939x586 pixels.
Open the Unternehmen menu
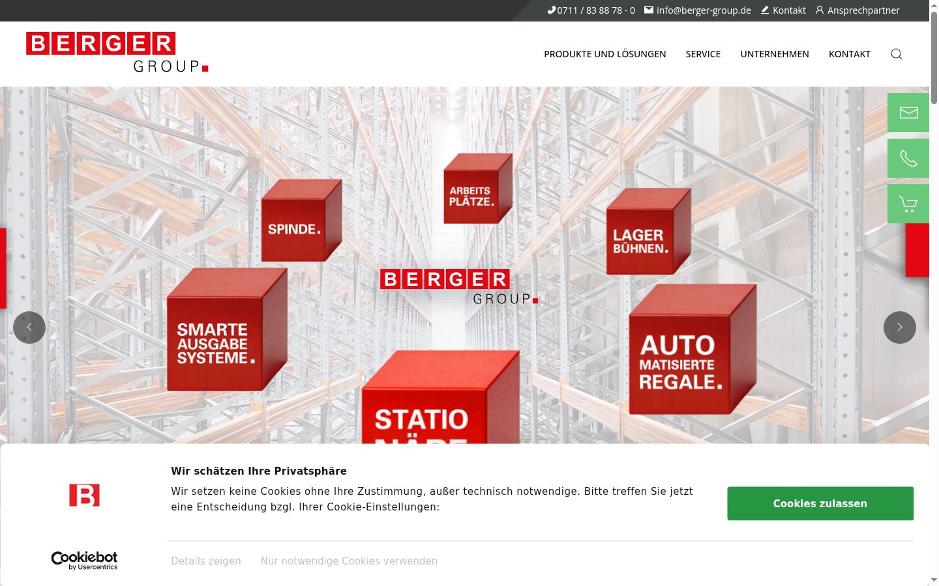pyautogui.click(x=775, y=54)
